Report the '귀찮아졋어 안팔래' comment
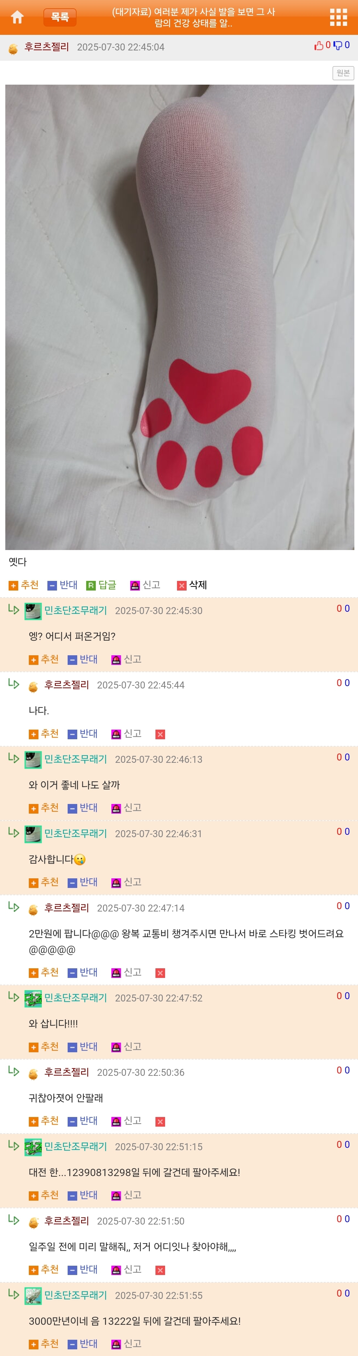The image size is (358, 1356). (127, 1121)
